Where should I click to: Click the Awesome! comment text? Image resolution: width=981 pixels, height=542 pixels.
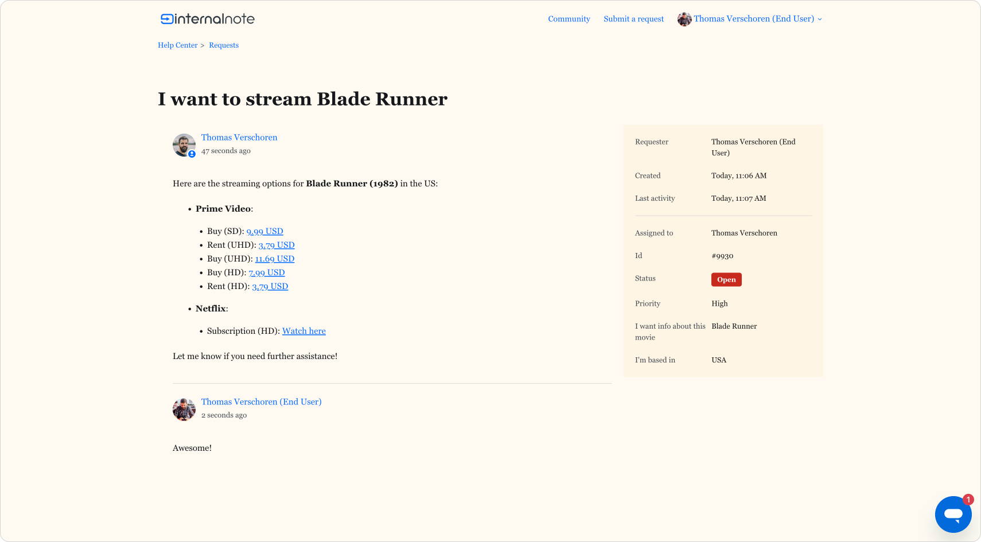192,448
